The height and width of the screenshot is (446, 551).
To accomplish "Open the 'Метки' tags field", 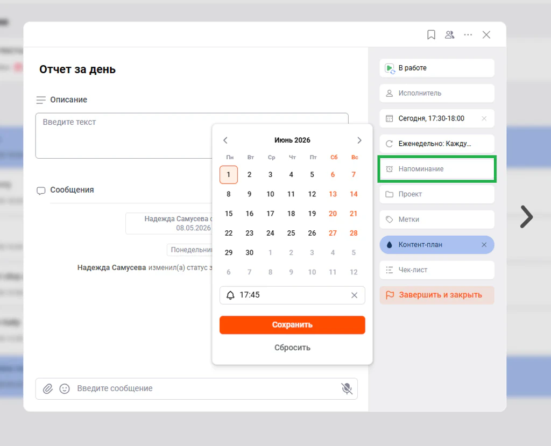I will click(x=437, y=220).
